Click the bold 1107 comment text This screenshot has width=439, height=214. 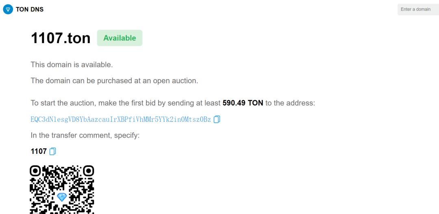click(39, 151)
